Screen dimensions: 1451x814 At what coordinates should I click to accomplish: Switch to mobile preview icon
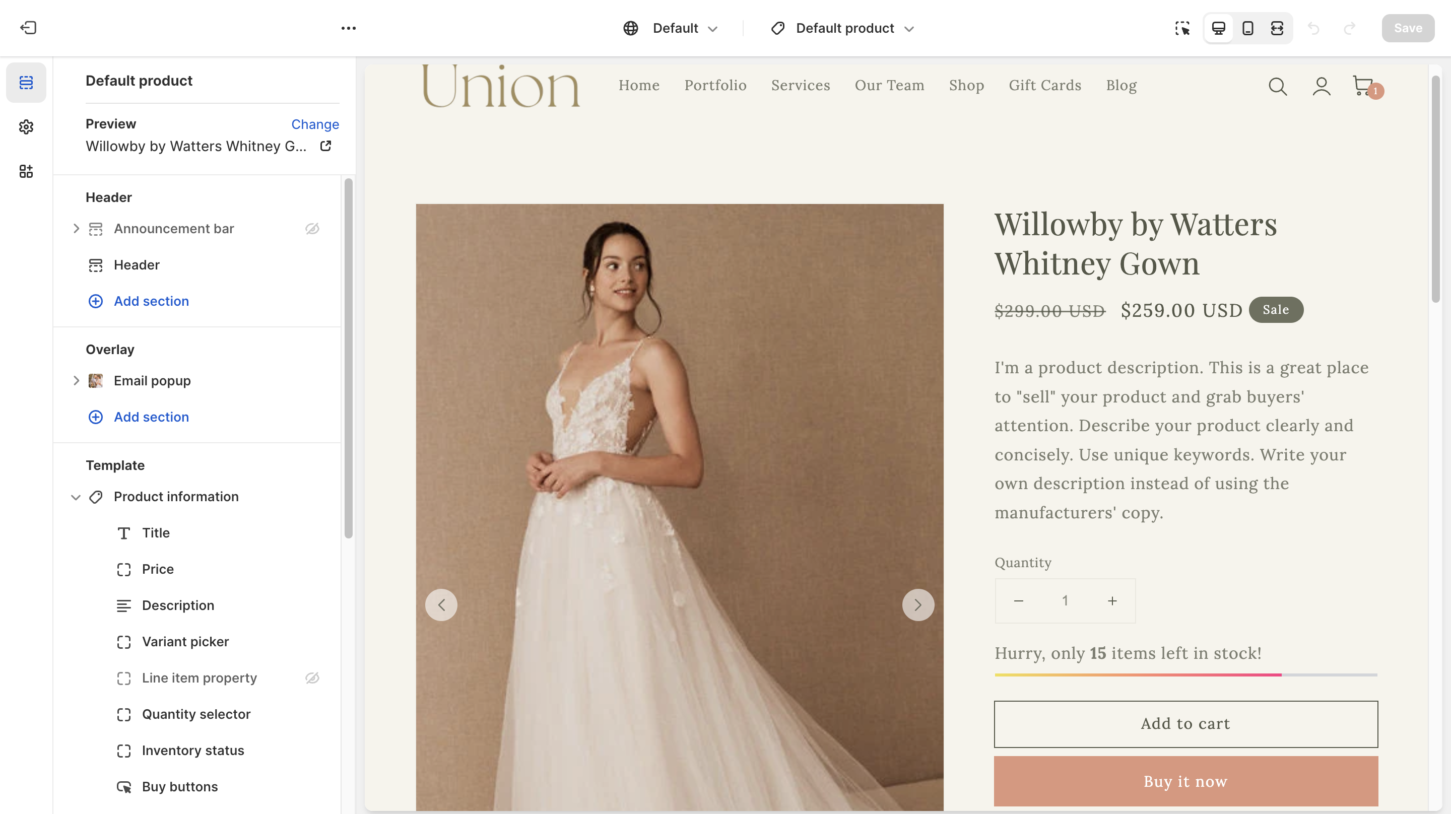click(x=1247, y=28)
